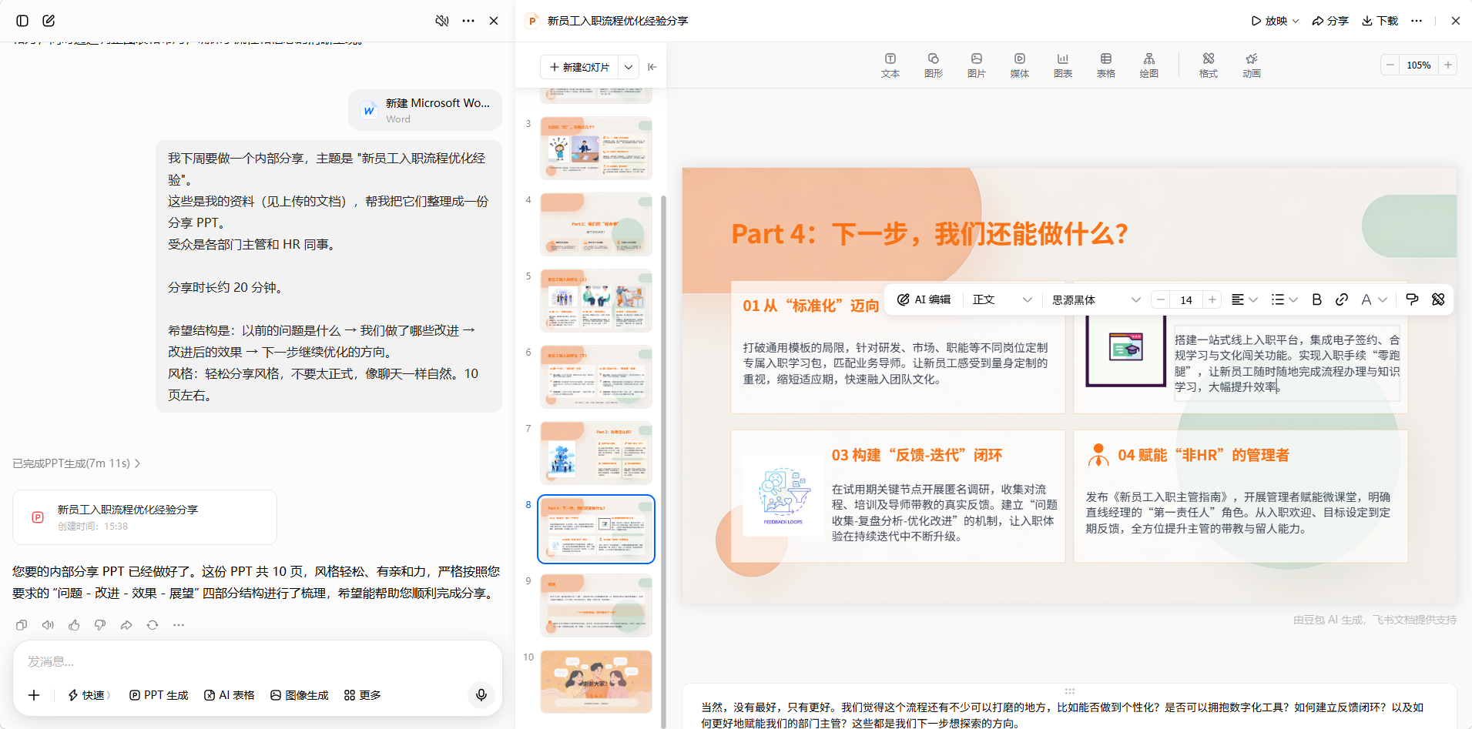Insert a 图片 picture

(x=976, y=65)
